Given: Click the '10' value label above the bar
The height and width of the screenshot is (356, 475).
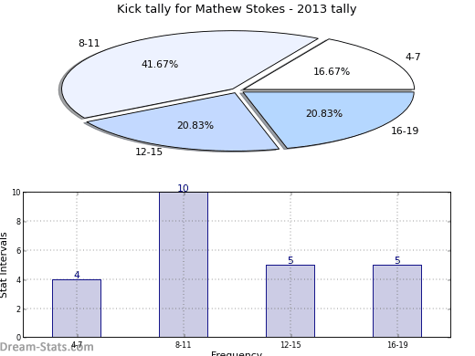Looking at the screenshot, I should [x=183, y=188].
